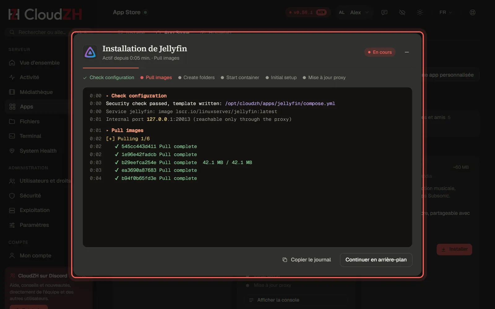Screen dimensions: 495x309
Task: Click the Jellyfin app logo in the dialog
Action: 90,52
